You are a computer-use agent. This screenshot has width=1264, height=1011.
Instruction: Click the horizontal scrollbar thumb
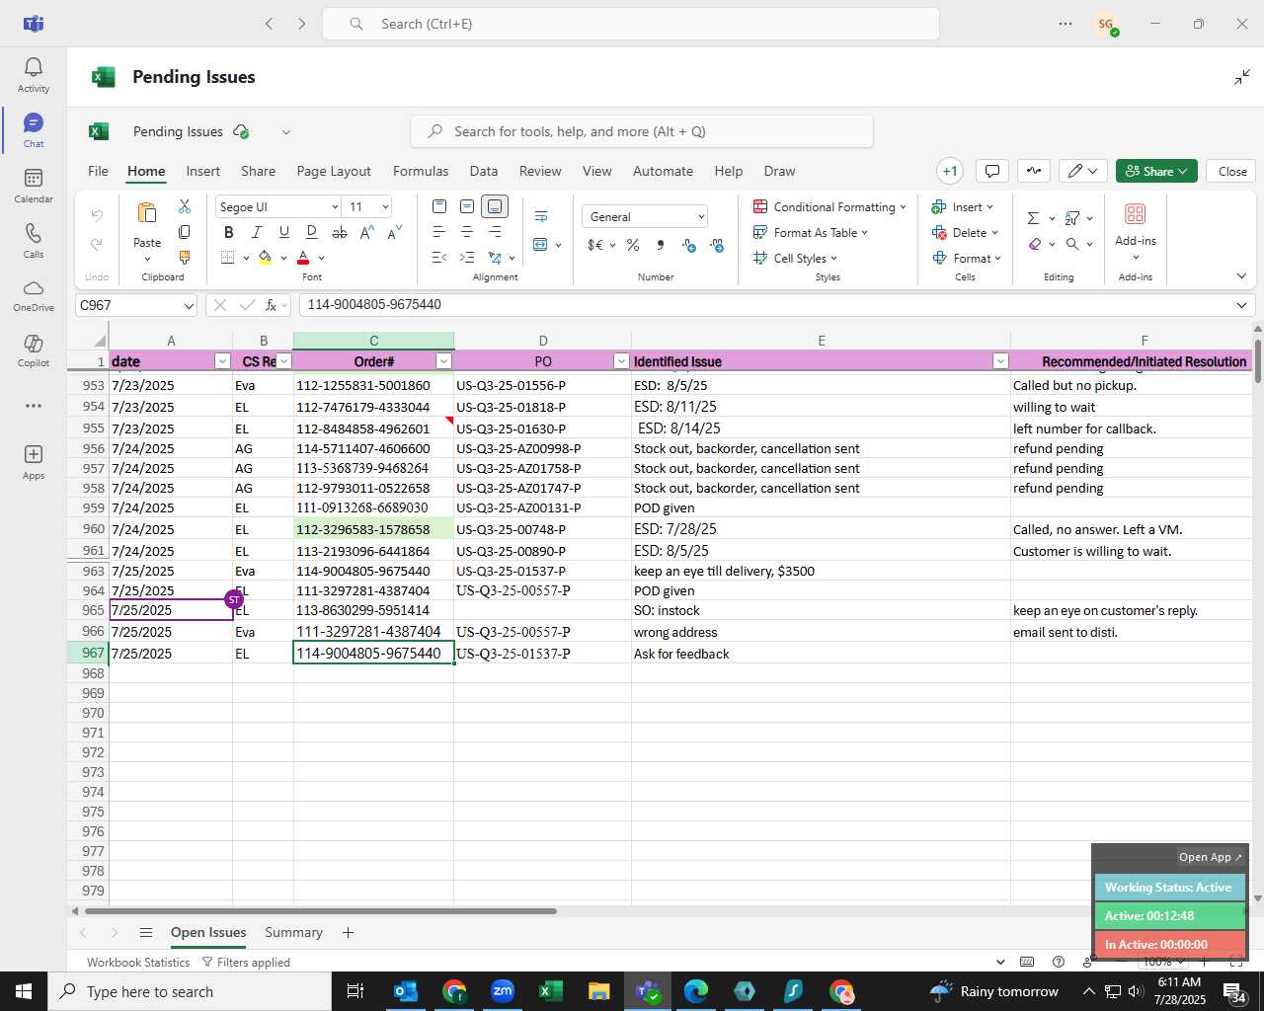click(x=320, y=910)
